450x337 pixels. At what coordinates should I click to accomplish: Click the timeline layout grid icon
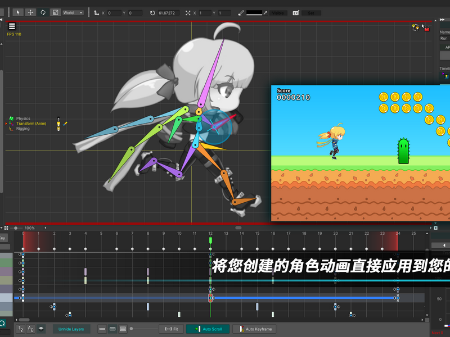(6, 228)
